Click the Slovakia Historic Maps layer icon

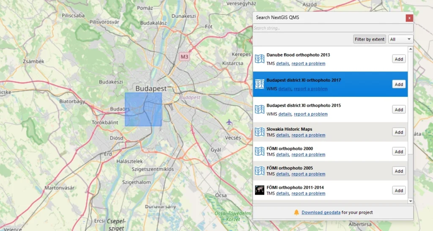[x=260, y=132]
